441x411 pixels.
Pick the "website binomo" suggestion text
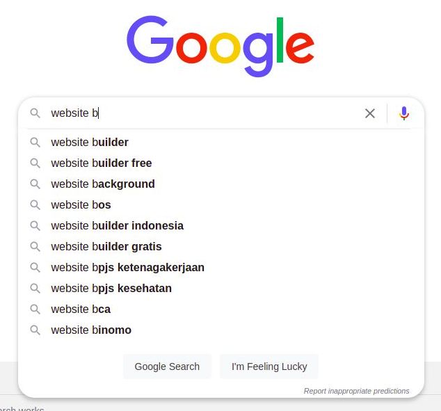click(91, 330)
